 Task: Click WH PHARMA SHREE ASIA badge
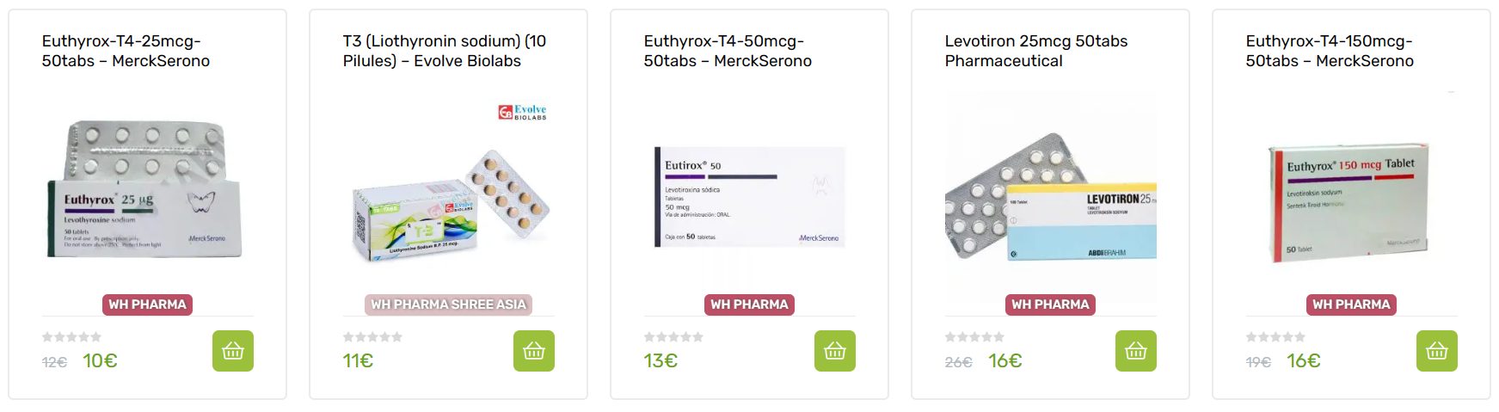pos(448,304)
